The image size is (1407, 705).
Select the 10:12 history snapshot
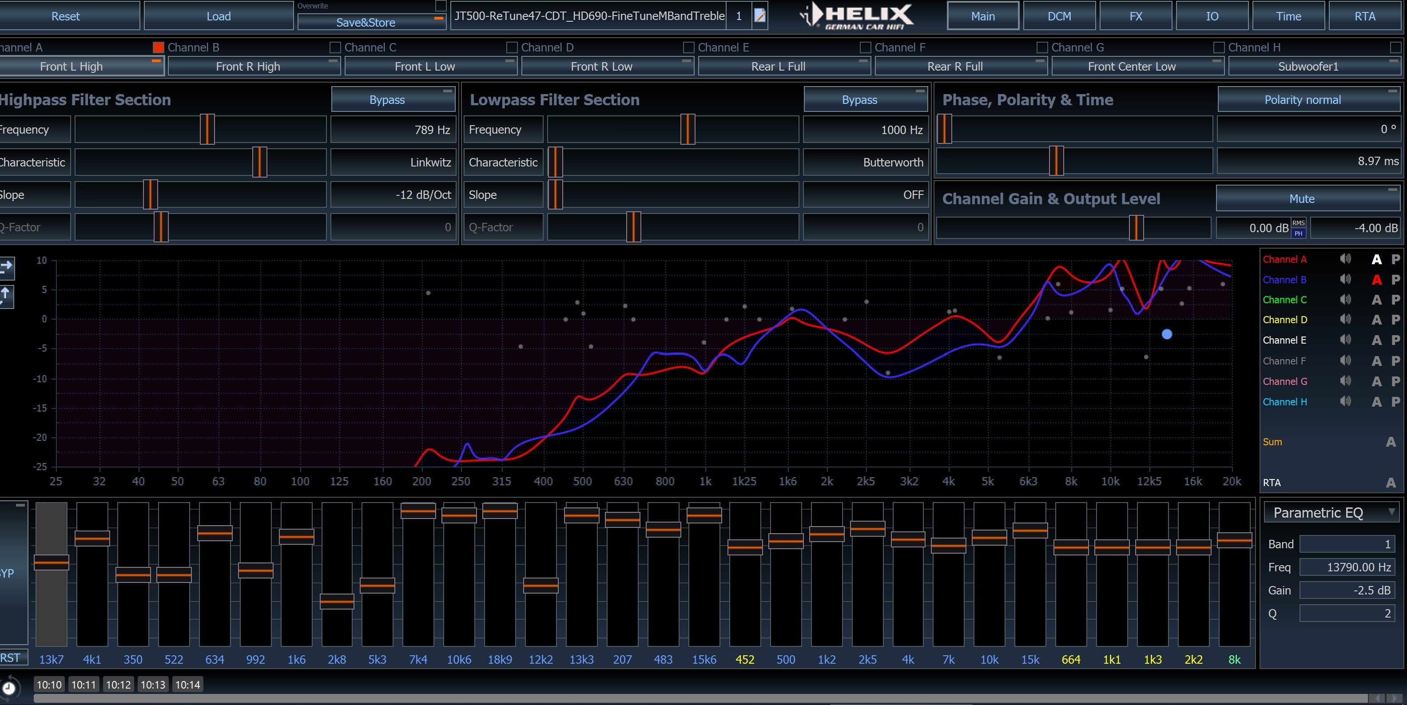(119, 685)
